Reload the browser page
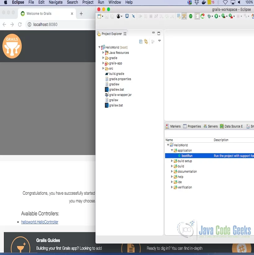The width and height of the screenshot is (254, 255). pos(20,24)
